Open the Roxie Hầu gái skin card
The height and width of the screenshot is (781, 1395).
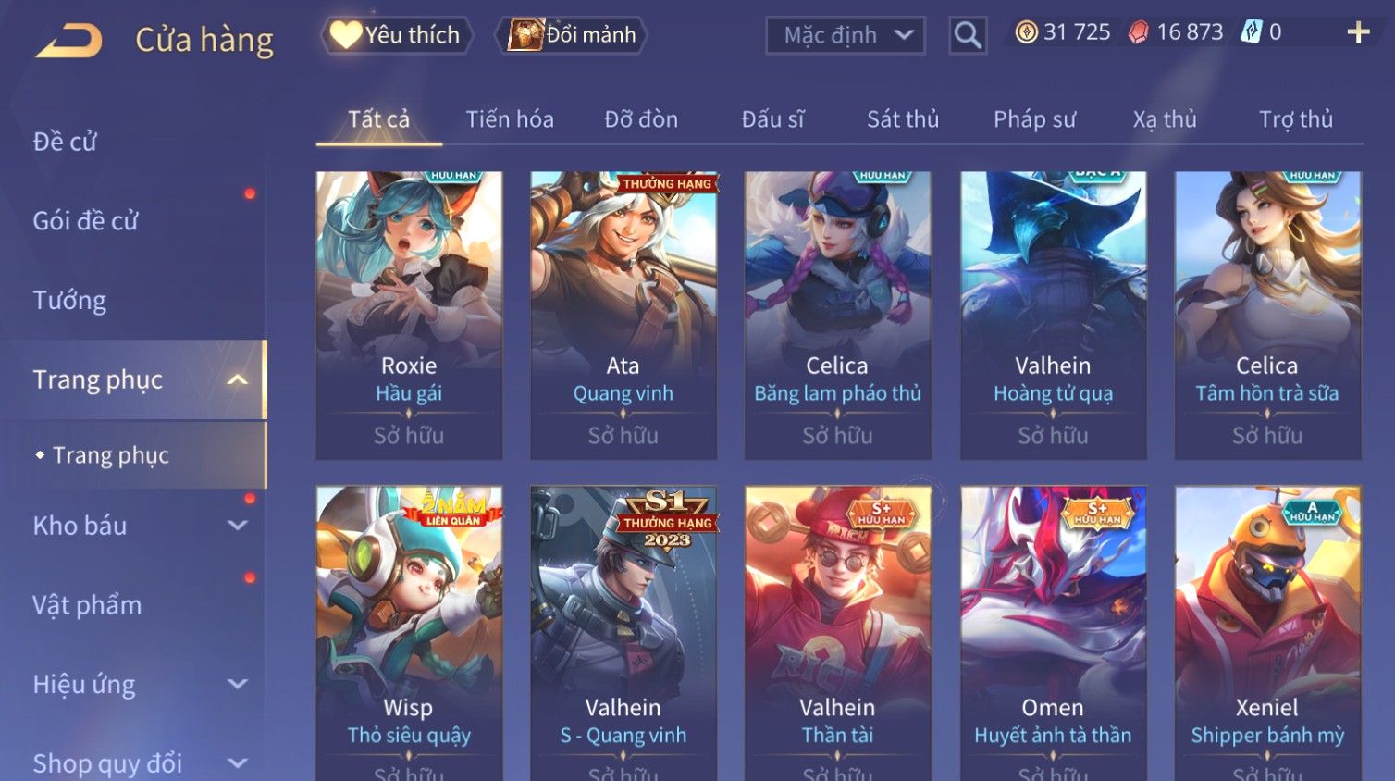[409, 315]
